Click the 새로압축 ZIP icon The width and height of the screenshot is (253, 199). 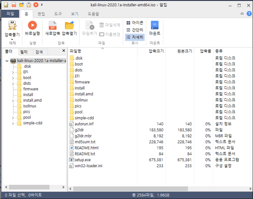click(53, 25)
